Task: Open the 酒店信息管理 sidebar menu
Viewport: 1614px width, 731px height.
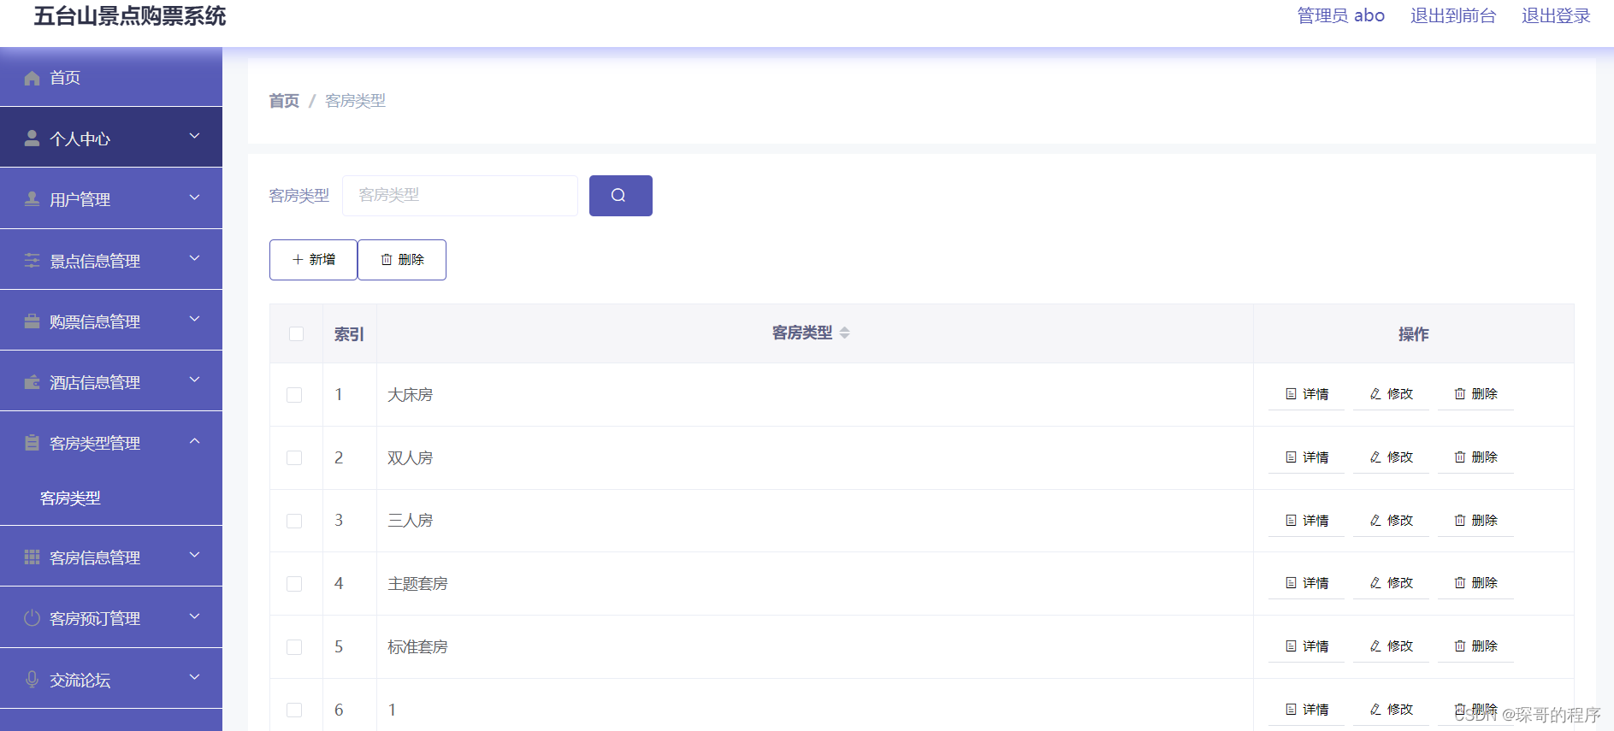Action: [111, 381]
